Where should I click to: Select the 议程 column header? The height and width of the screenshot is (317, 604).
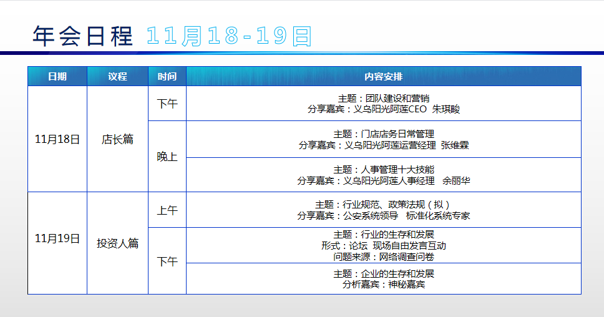pos(117,77)
